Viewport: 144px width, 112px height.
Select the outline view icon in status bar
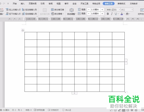128,110
